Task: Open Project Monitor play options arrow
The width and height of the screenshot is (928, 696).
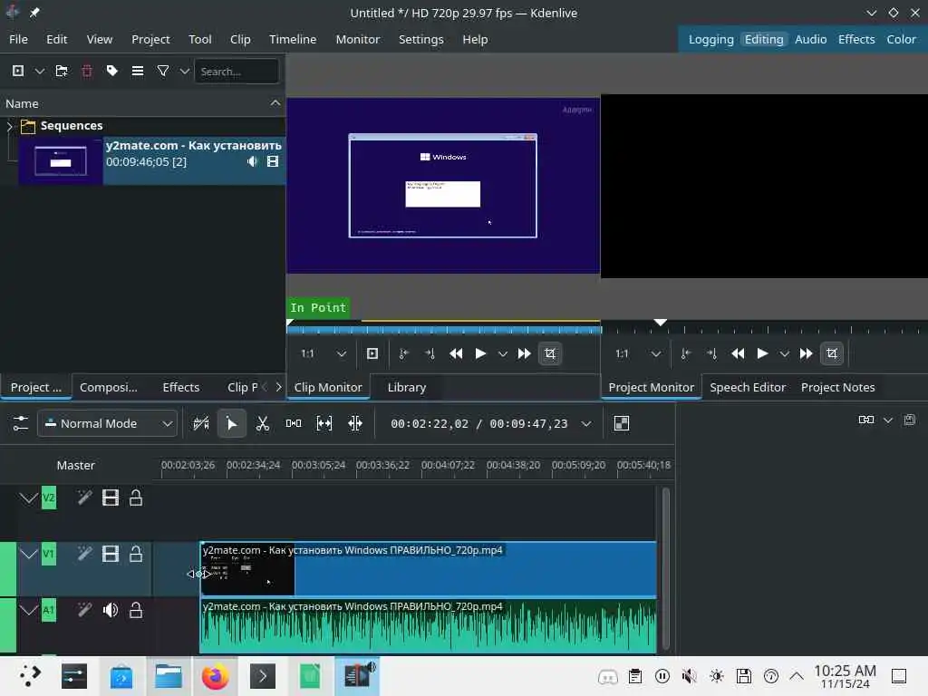Action: [x=784, y=354]
